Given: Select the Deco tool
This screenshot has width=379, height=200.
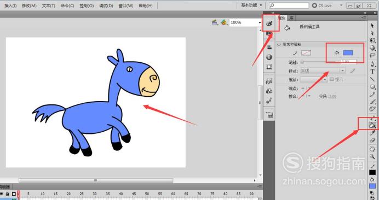Looking at the screenshot, I should pyautogui.click(x=372, y=109).
